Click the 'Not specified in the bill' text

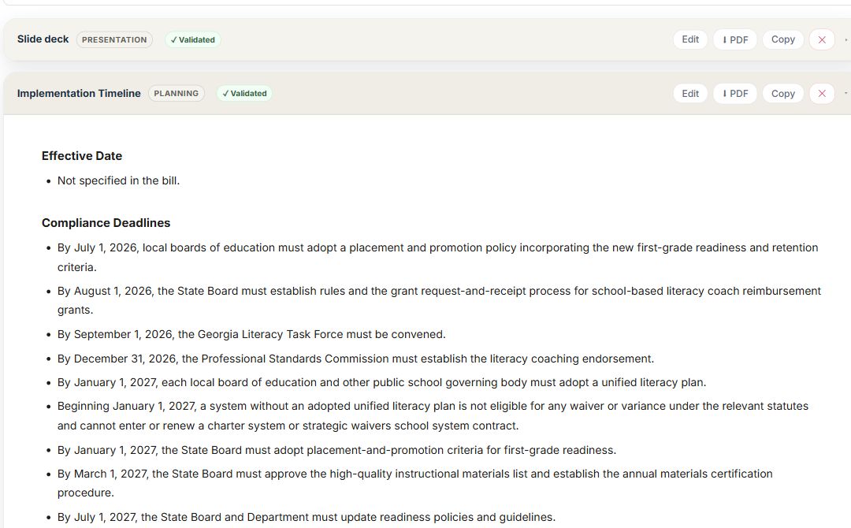click(118, 180)
